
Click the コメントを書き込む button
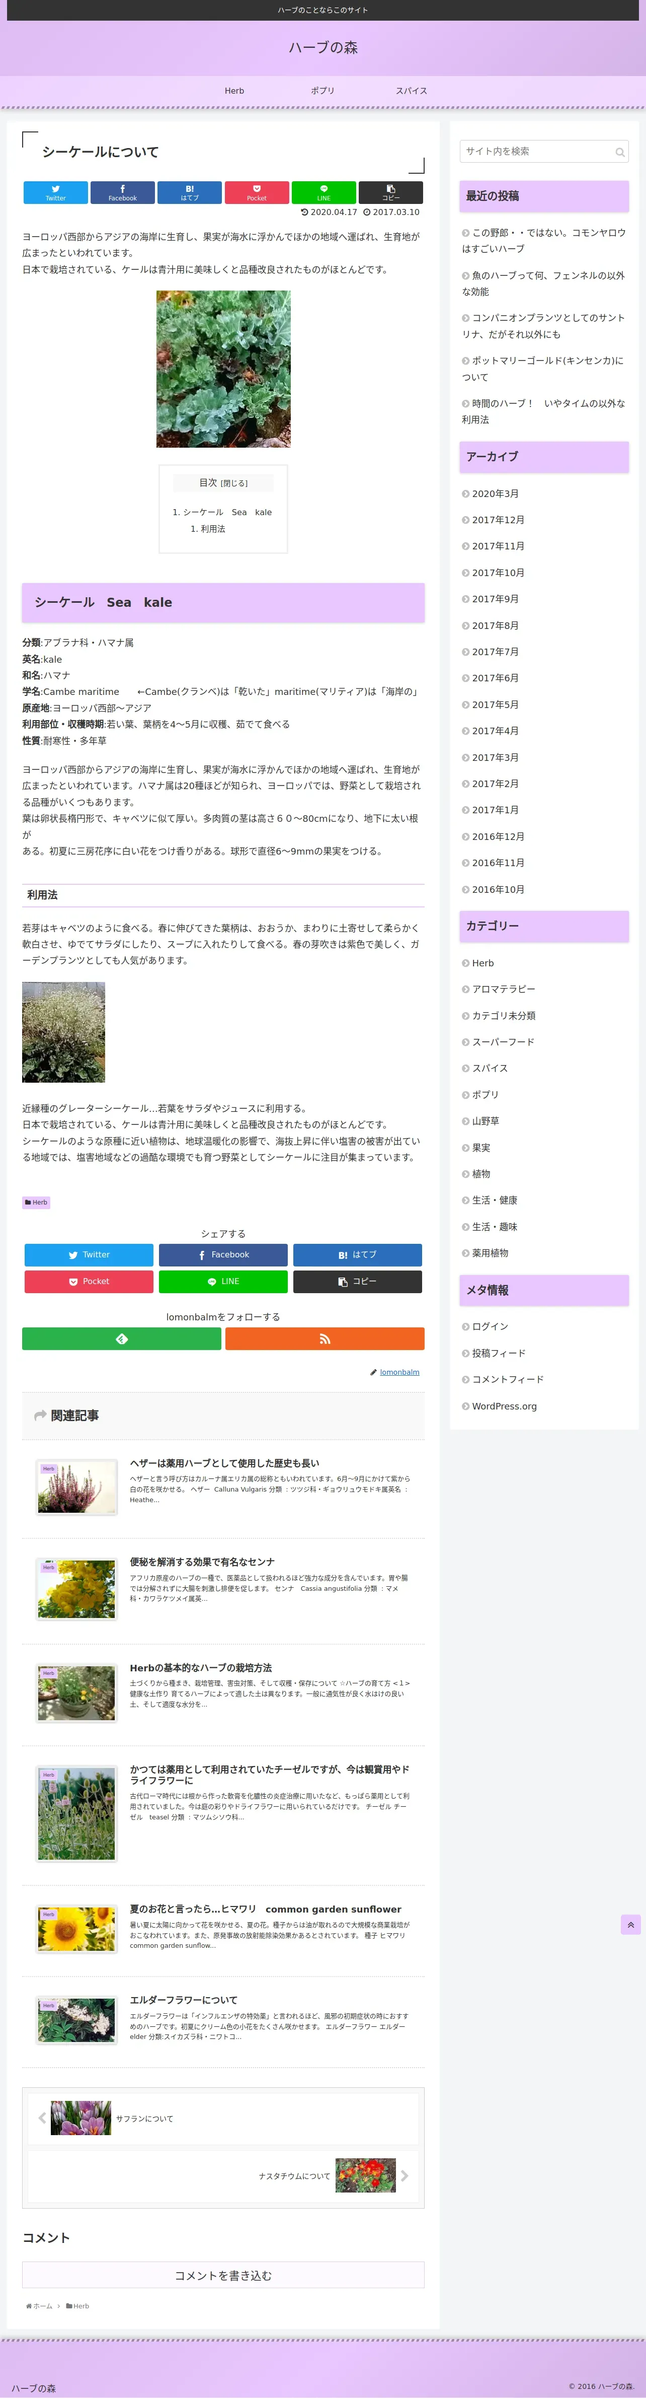tap(223, 2275)
